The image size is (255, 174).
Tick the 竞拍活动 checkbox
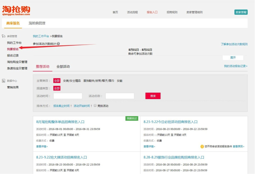[95, 105]
